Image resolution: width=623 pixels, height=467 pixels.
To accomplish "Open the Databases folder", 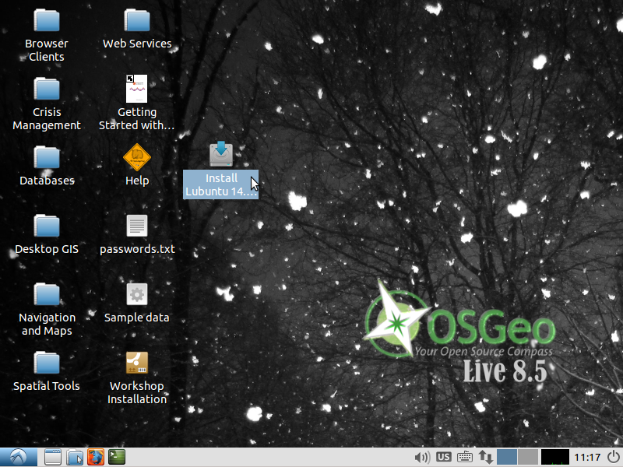I will pyautogui.click(x=47, y=158).
